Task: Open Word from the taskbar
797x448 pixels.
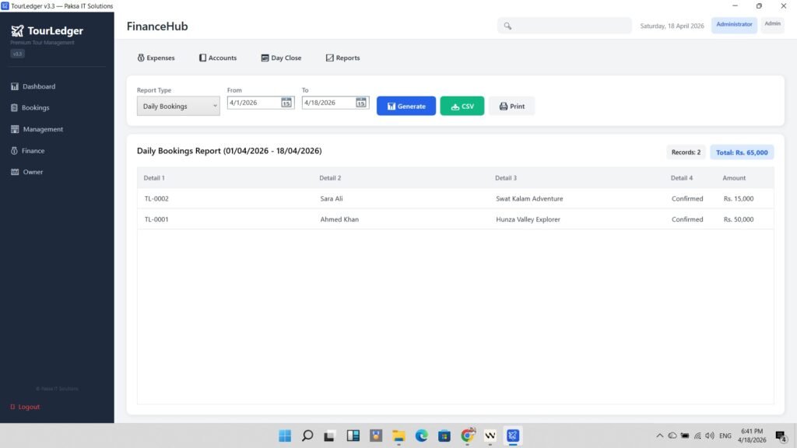Action: (x=490, y=436)
